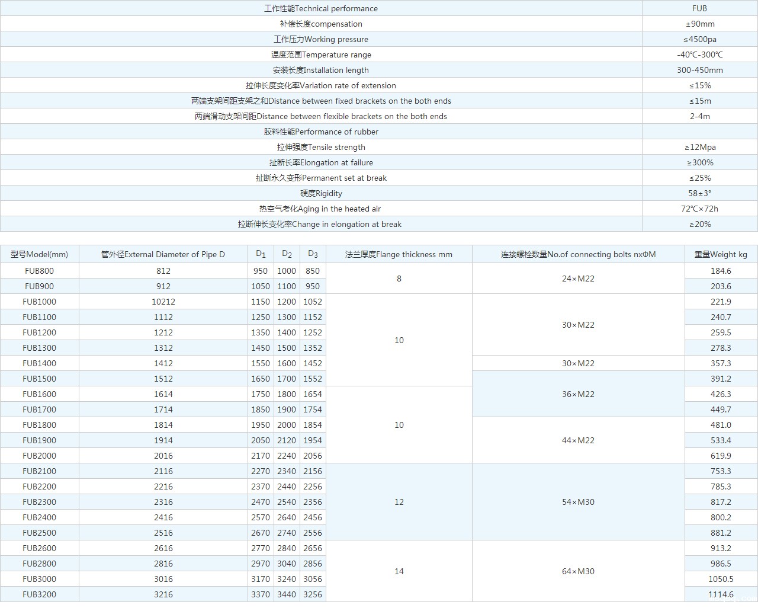Screen dimensions: 758x608
Task: Click the Model(mm) column header
Action: 39,254
